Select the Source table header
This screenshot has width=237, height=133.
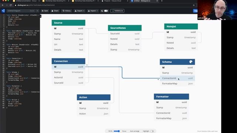coord(68,23)
